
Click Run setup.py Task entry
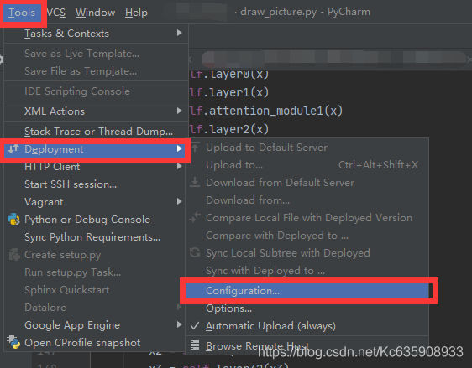95,272
